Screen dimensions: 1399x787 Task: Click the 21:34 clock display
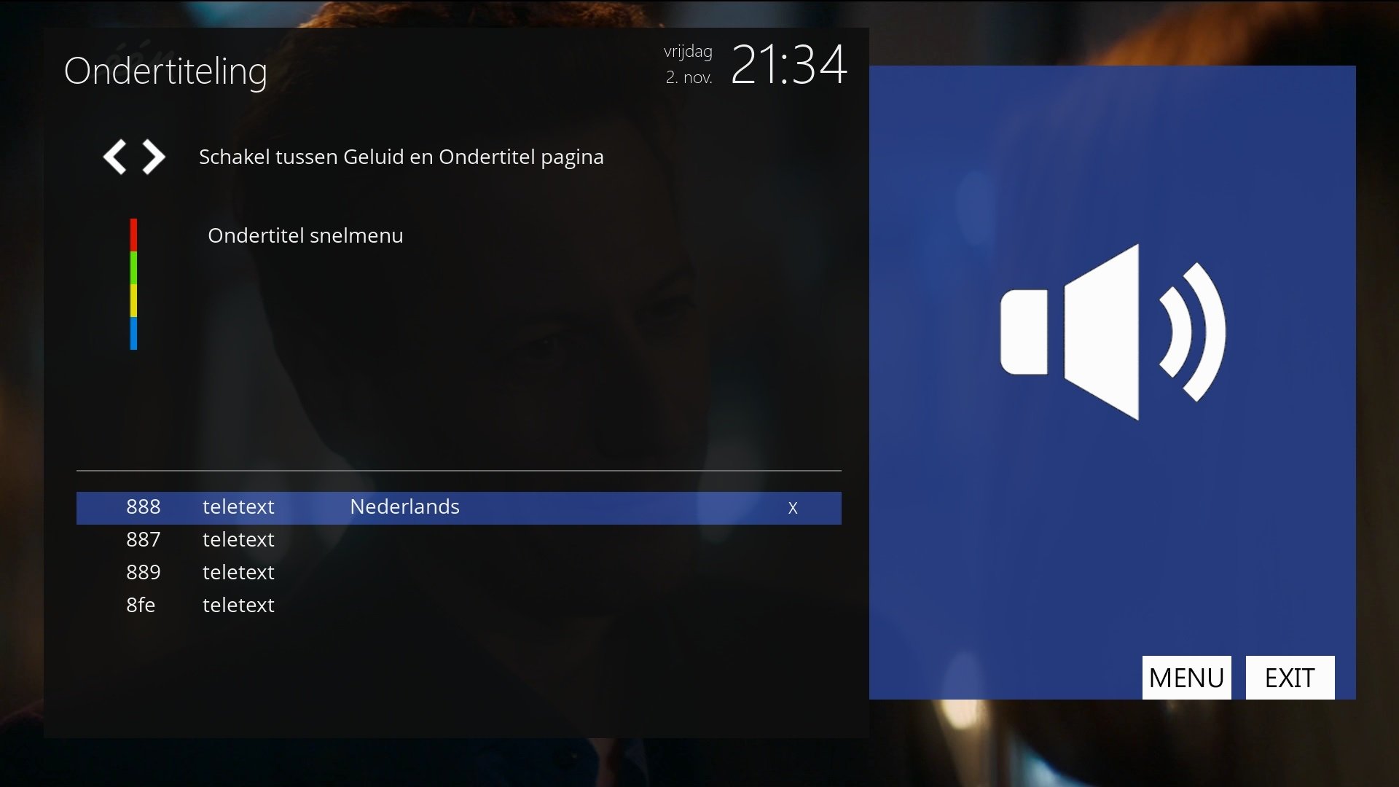pyautogui.click(x=788, y=64)
